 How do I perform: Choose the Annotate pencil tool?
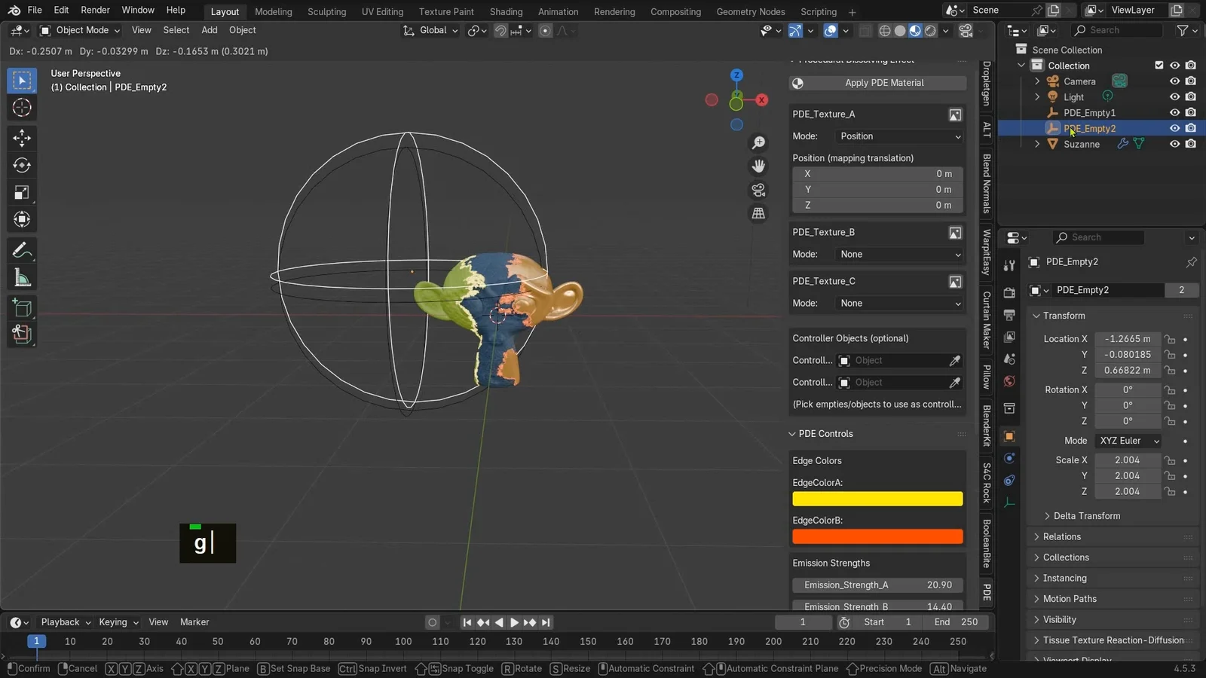(x=22, y=250)
